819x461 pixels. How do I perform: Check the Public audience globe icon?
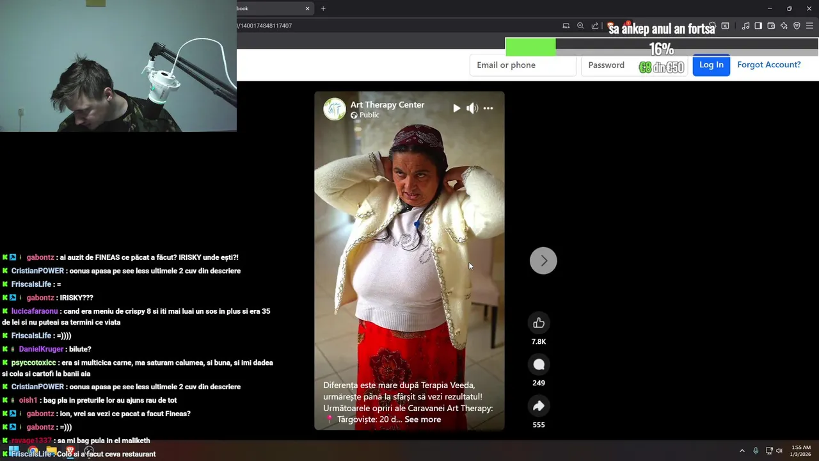click(354, 115)
